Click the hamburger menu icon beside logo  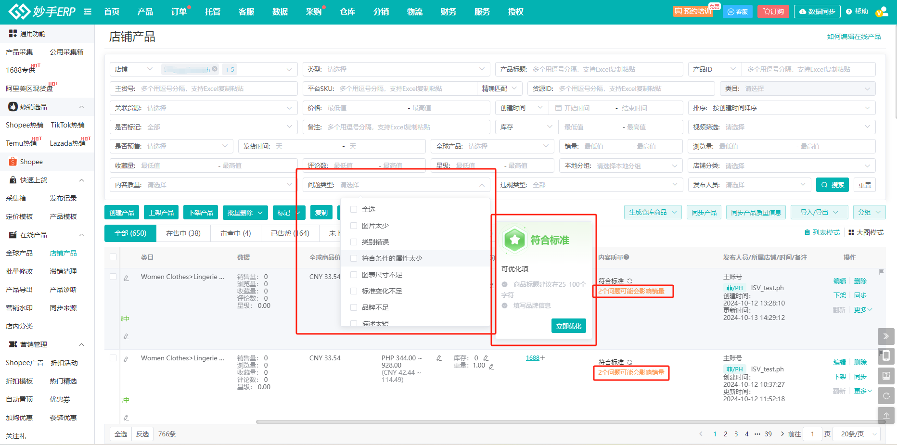tap(88, 12)
